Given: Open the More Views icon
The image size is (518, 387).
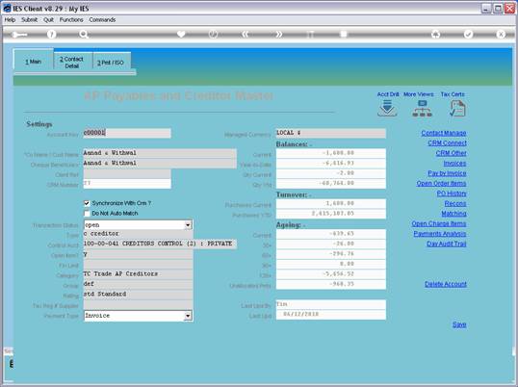Looking at the screenshot, I should click(x=422, y=109).
